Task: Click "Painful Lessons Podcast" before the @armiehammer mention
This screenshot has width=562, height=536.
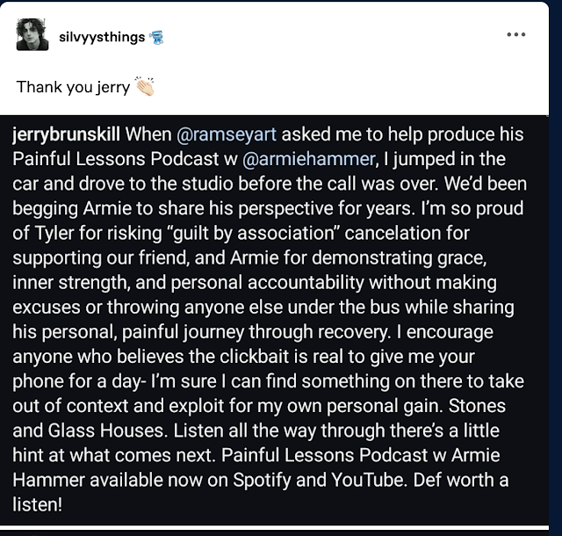Action: (x=116, y=159)
